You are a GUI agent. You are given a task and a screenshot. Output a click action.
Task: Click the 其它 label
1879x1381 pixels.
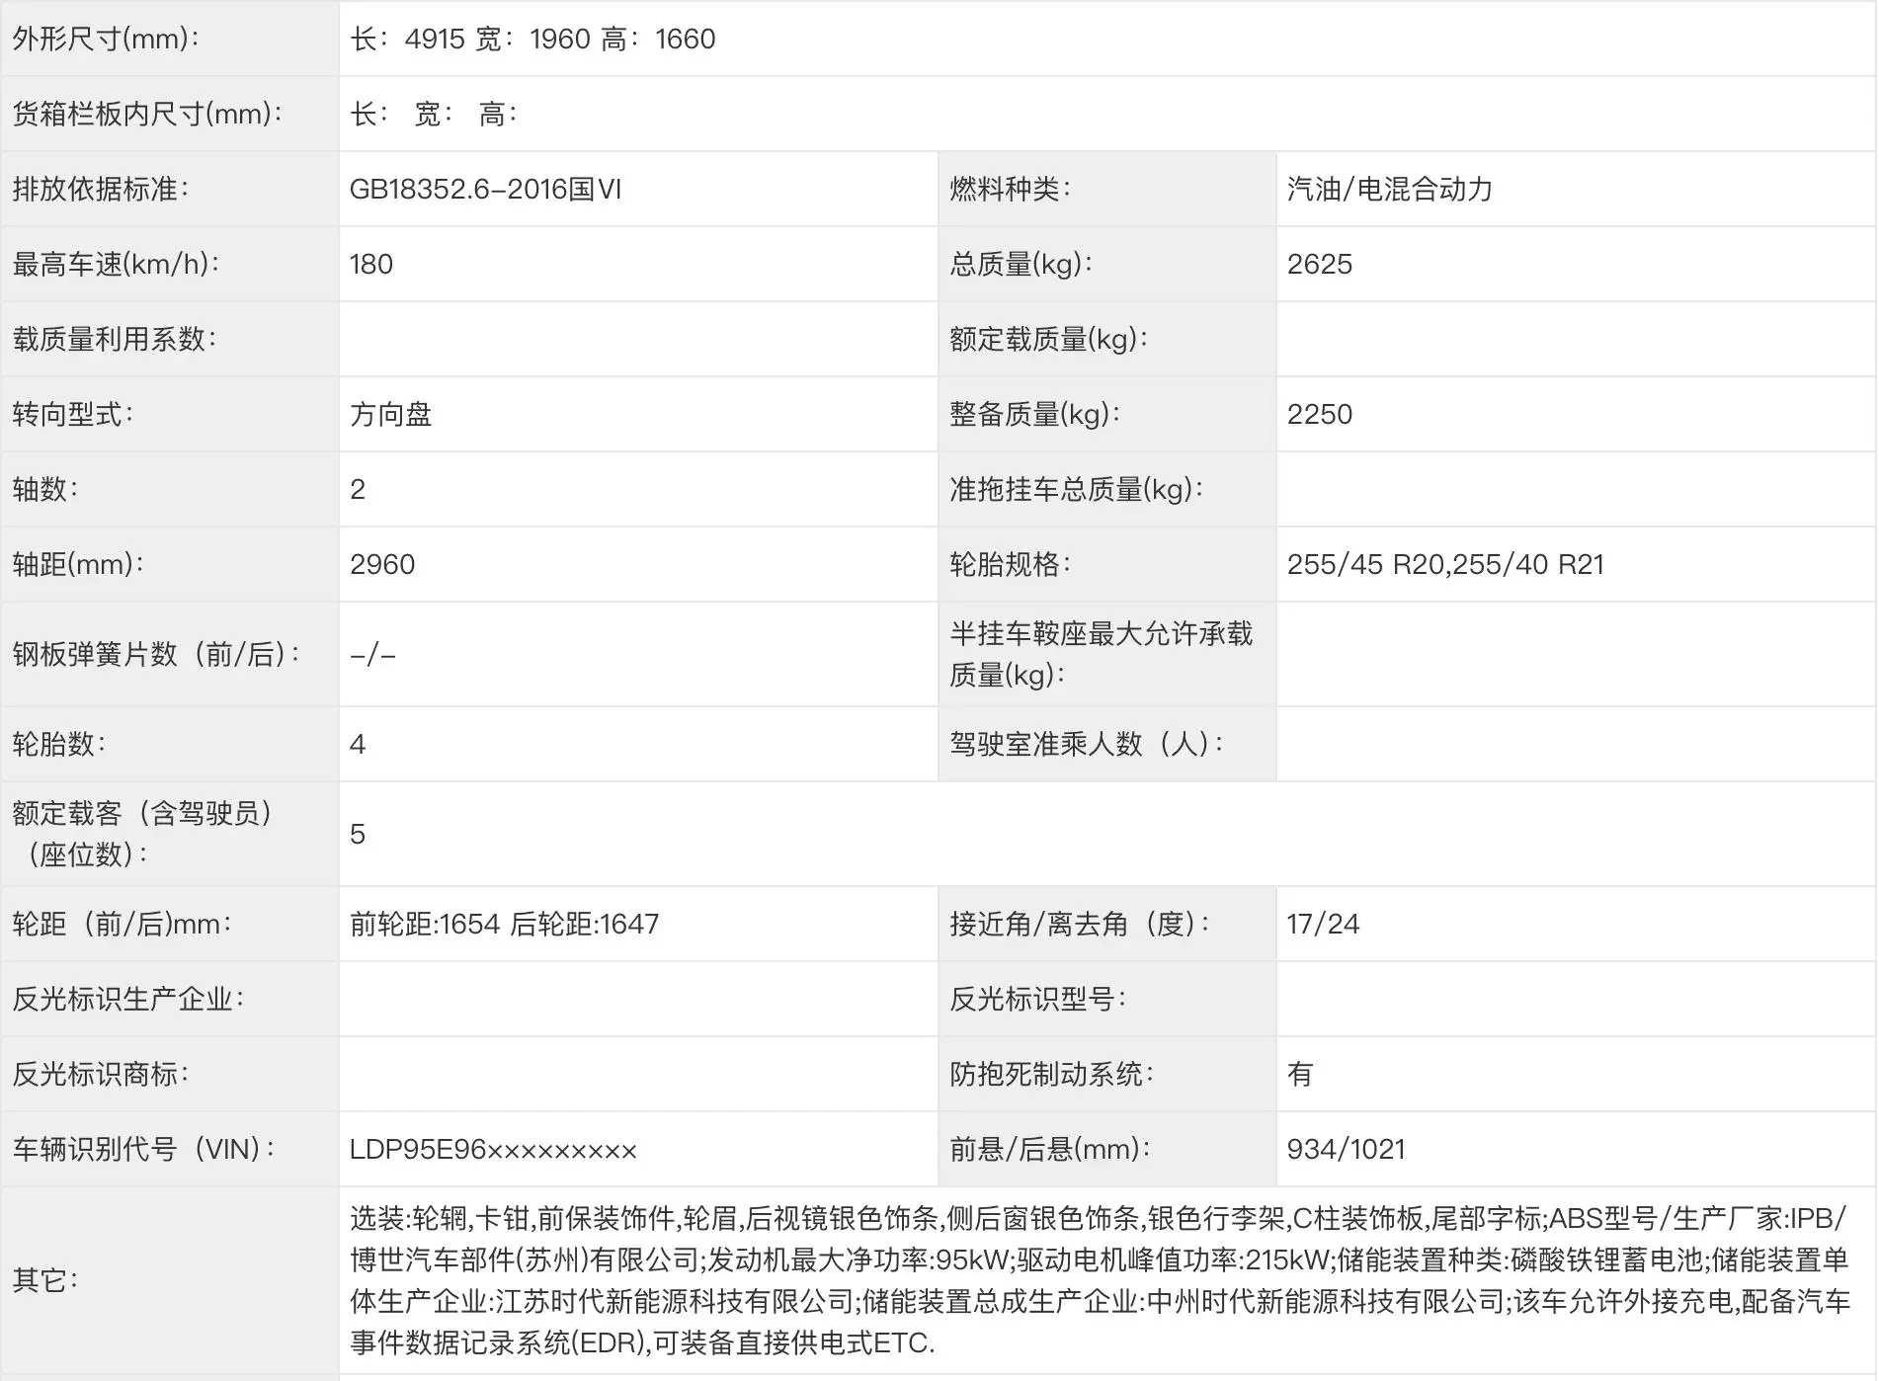45,1280
